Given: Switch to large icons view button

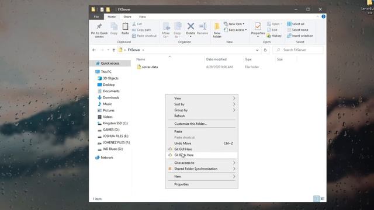Looking at the screenshot, I should [x=322, y=198].
